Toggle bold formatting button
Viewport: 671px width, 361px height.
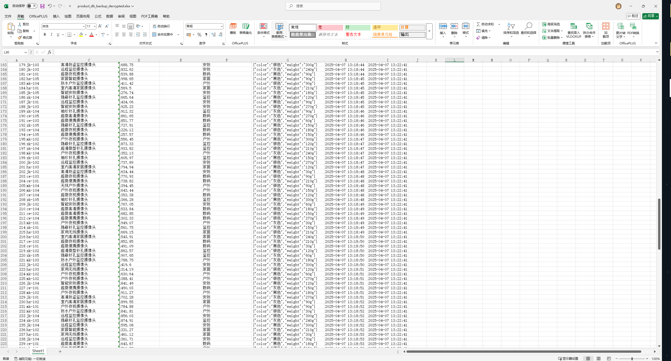pyautogui.click(x=44, y=35)
